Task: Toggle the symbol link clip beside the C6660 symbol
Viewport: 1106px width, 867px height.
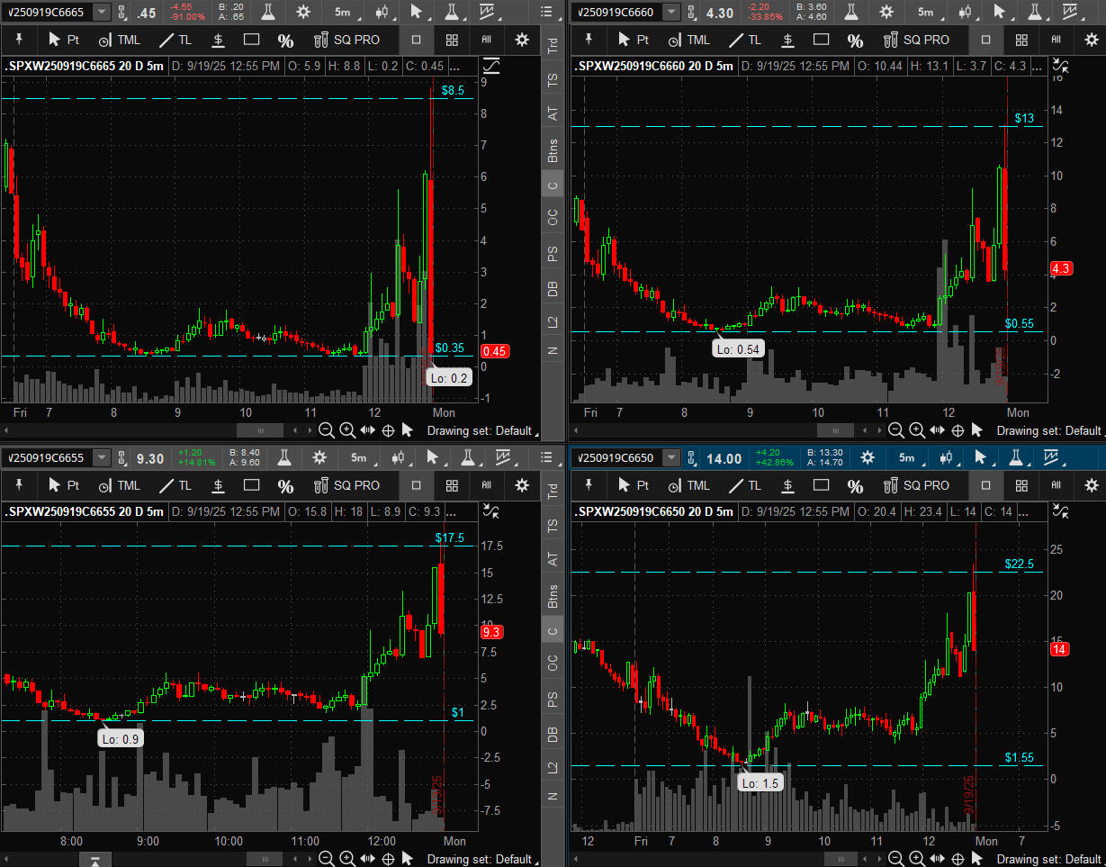Action: coord(691,12)
